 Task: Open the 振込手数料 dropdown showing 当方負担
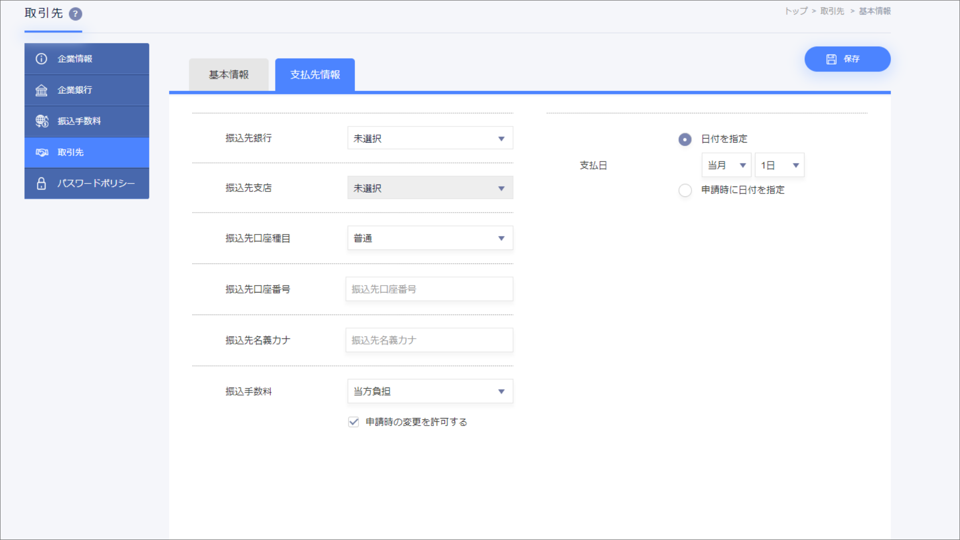pyautogui.click(x=430, y=391)
